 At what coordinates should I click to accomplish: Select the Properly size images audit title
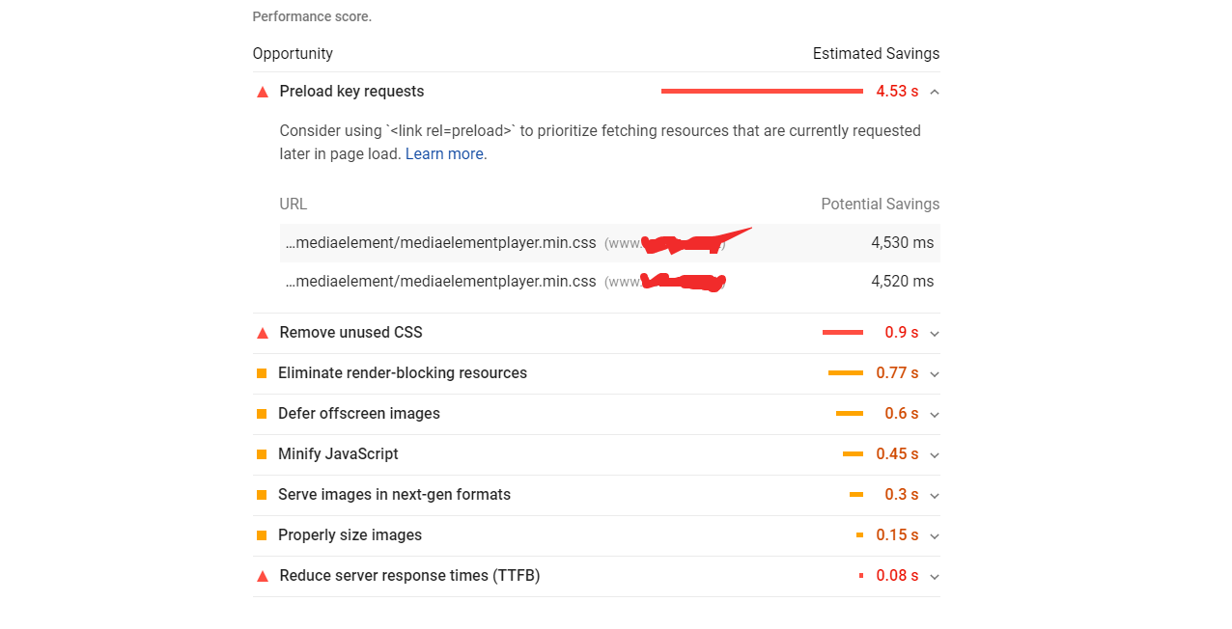coord(350,535)
